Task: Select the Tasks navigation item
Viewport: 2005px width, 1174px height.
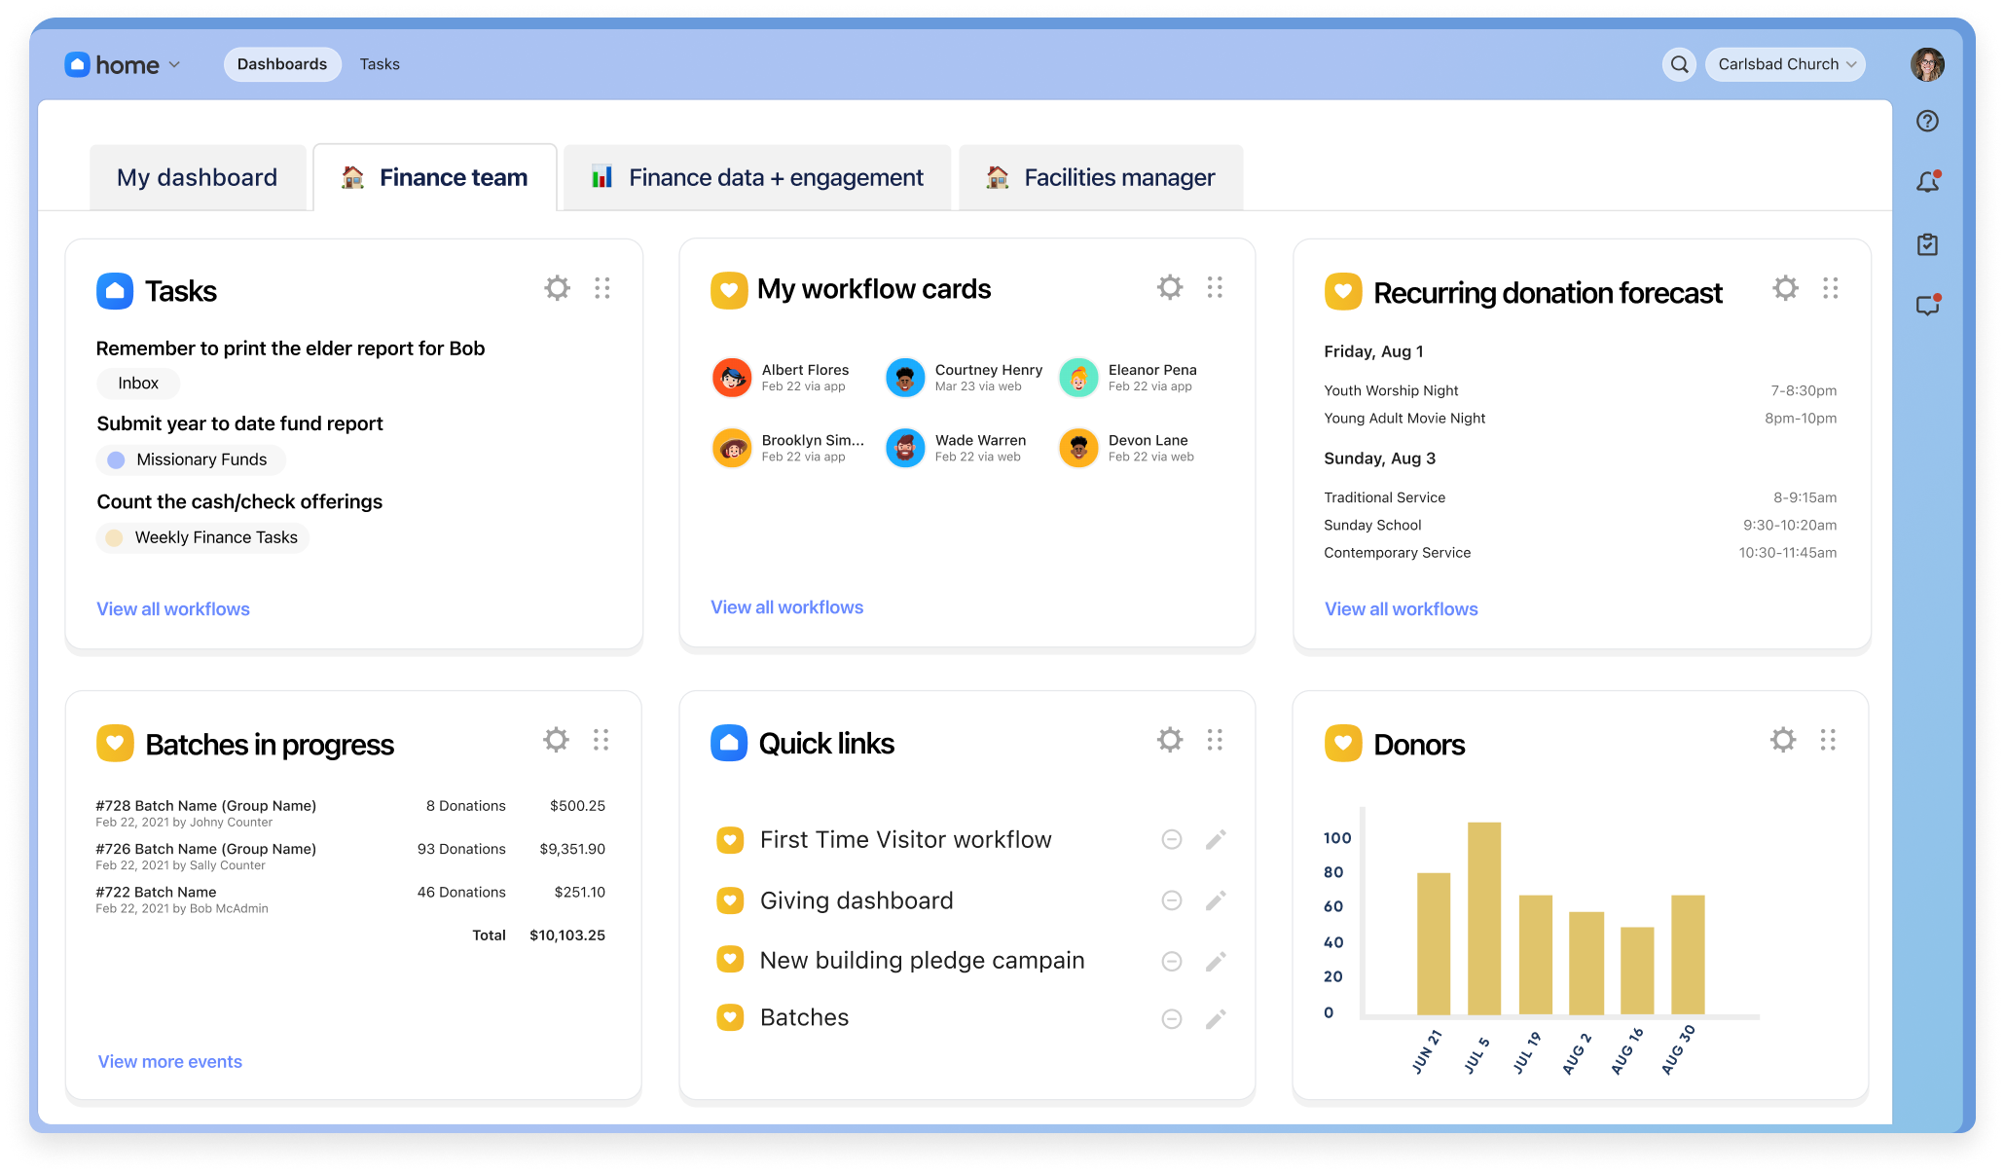Action: 380,64
